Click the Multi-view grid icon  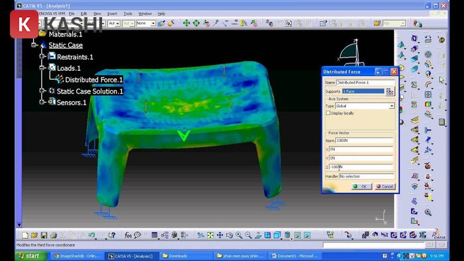click(x=268, y=235)
